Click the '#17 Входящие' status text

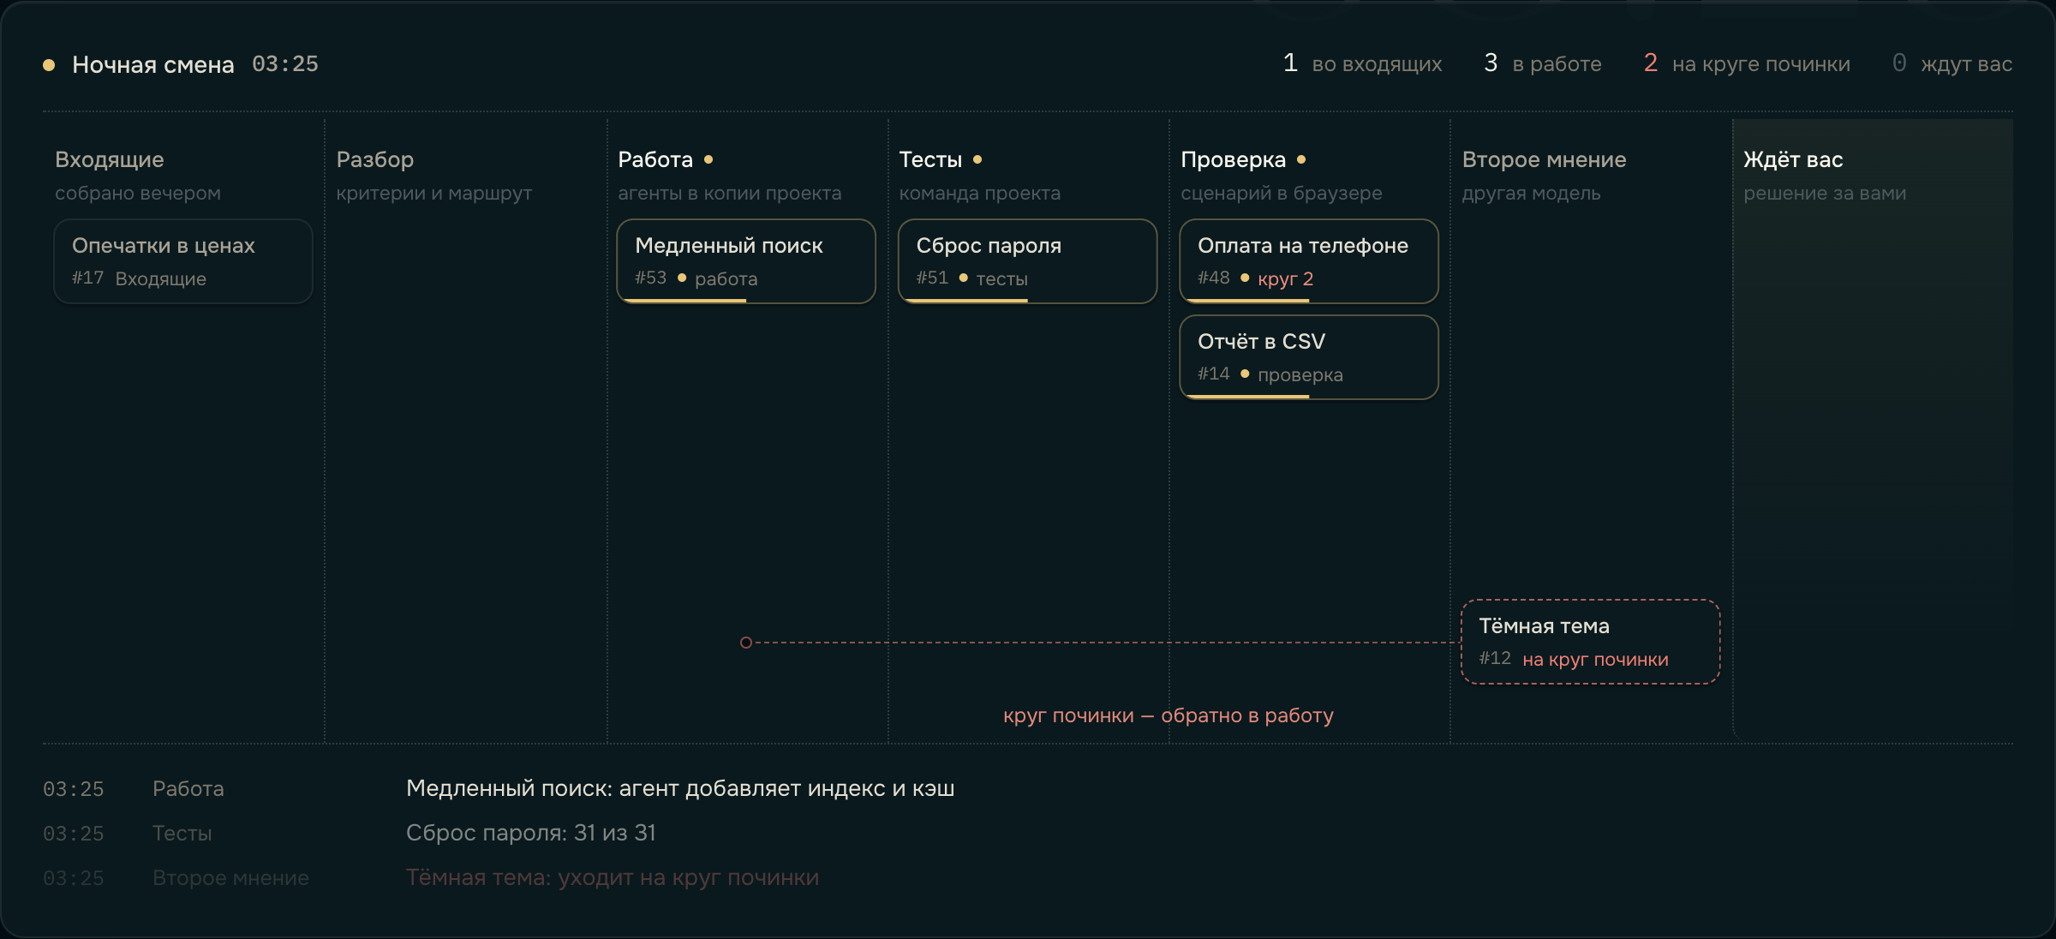tap(139, 278)
